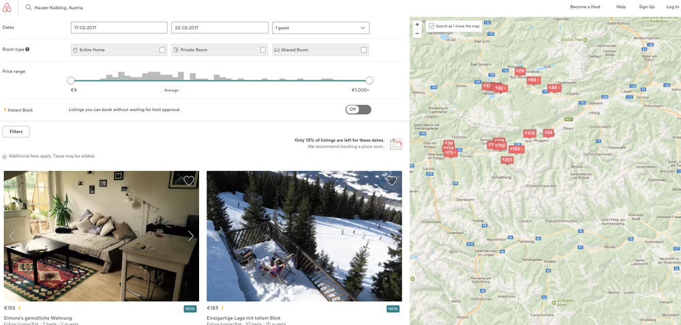Viewport: 681px width, 325px height.
Task: Toggle Instant Book switch on
Action: (358, 110)
